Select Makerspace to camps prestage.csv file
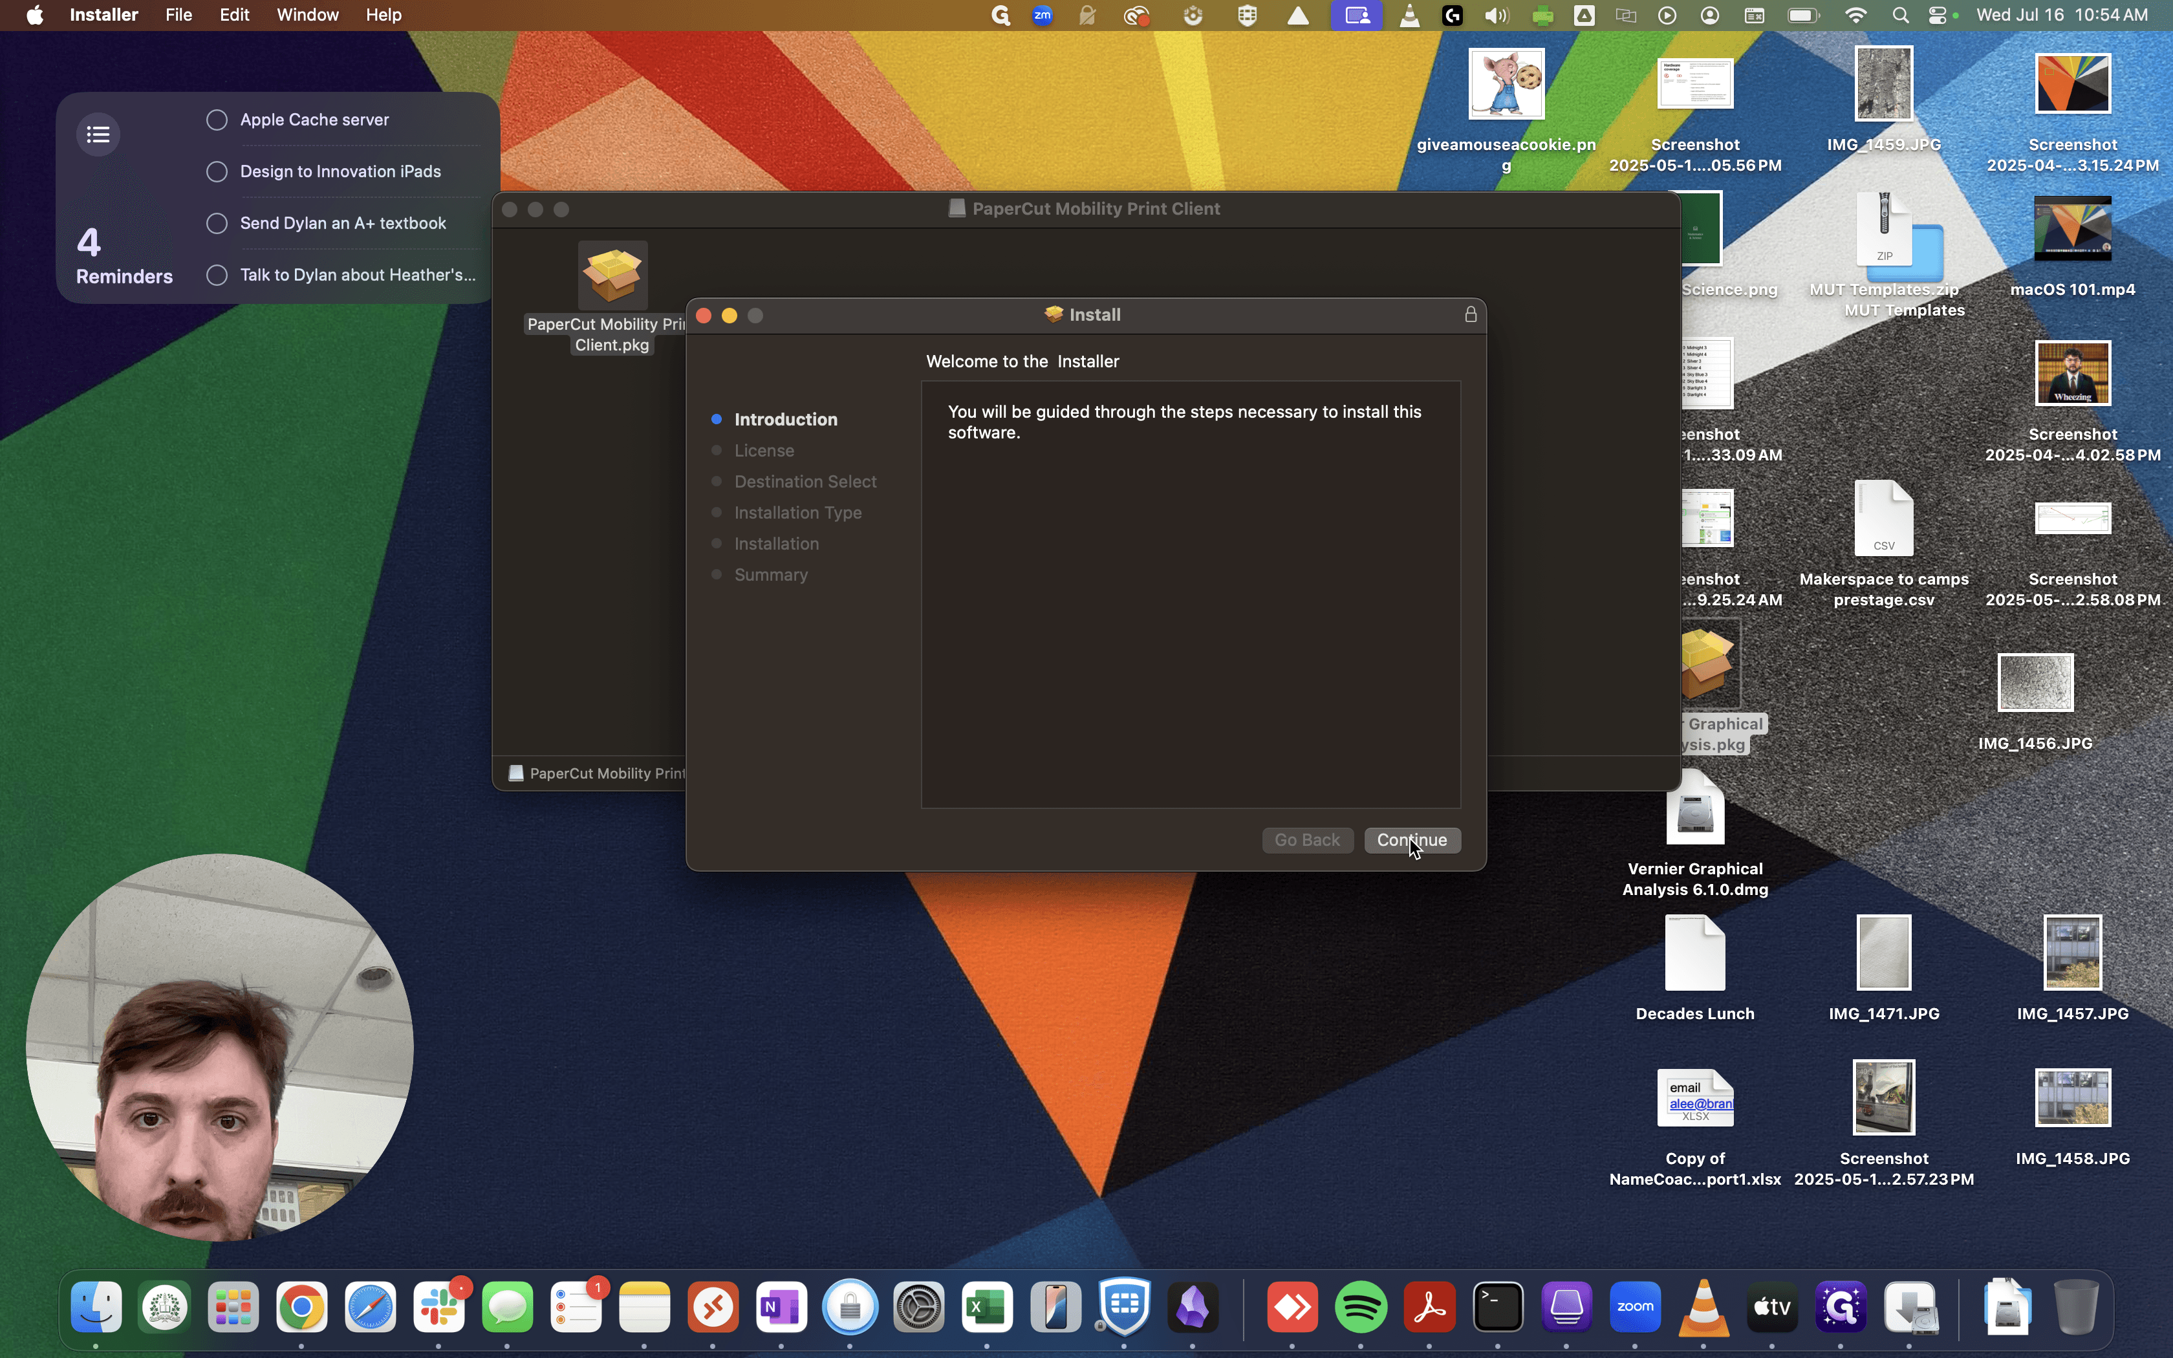Screen dimensions: 2173x1358 pyautogui.click(x=1885, y=519)
